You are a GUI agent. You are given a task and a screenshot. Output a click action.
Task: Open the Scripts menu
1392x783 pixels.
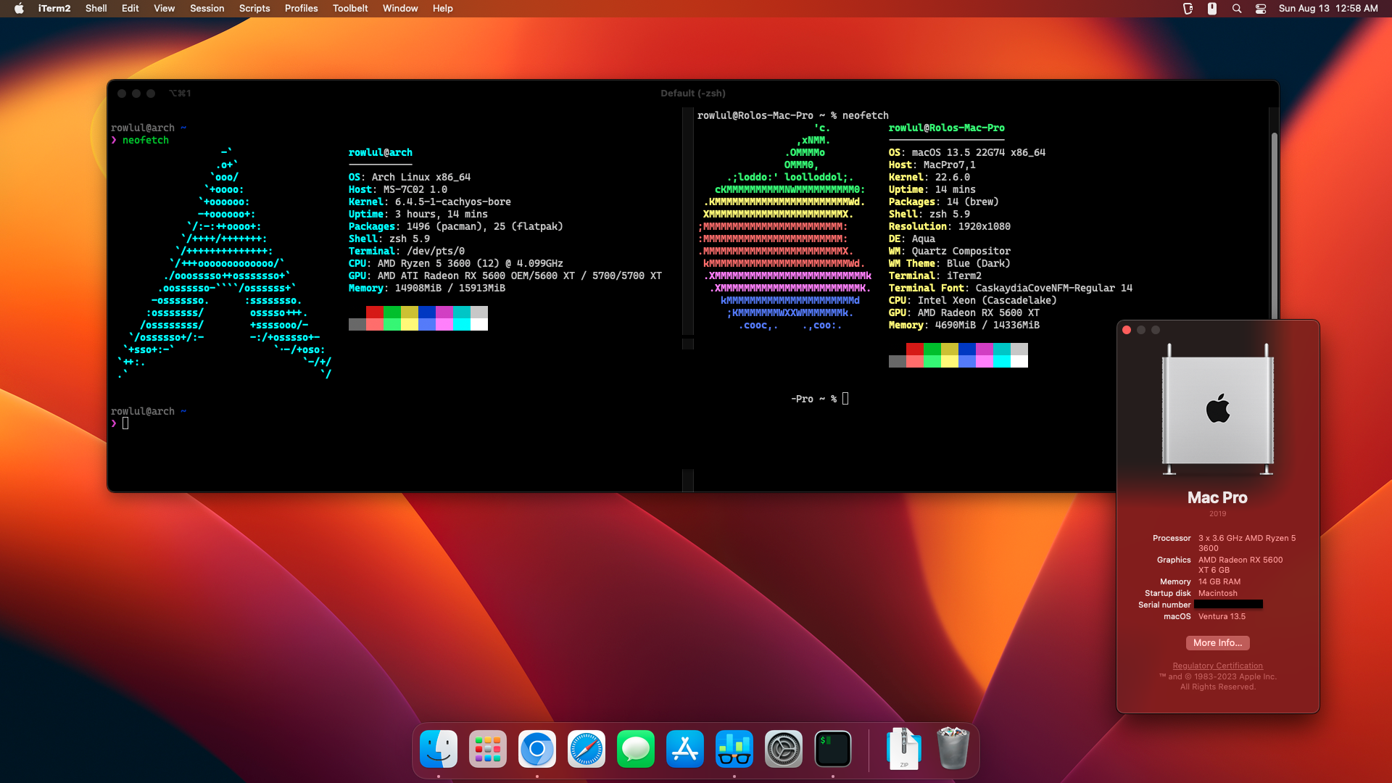(254, 8)
